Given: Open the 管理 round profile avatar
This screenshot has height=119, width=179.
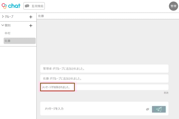Looking at the screenshot, I should [173, 6].
